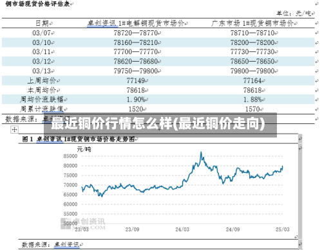This screenshot has width=322, height=250.
Task: Select the row label 周累计涨跌值
Action: click(42, 109)
